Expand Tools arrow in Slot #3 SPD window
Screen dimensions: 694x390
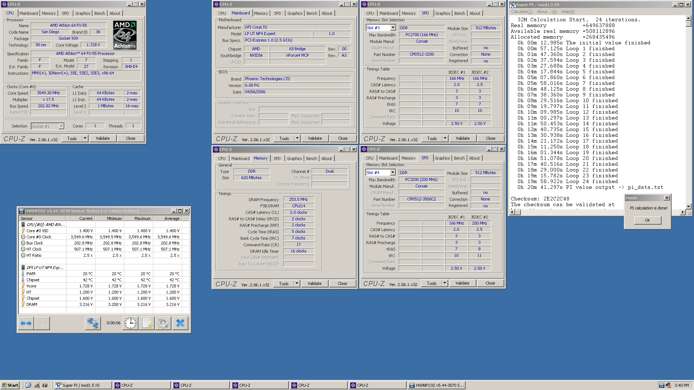[445, 138]
